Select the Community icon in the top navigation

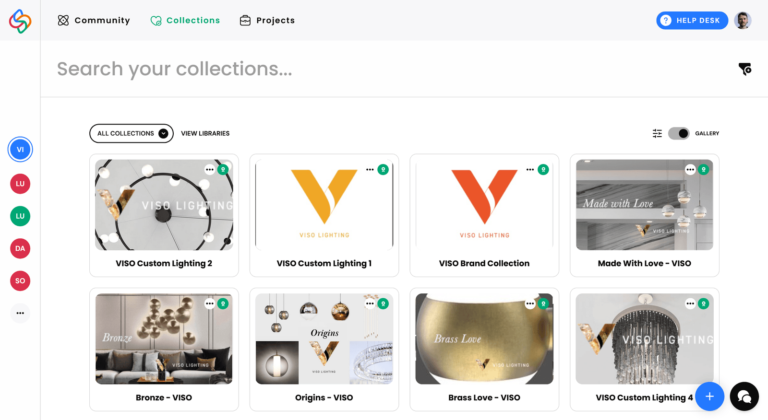(63, 20)
